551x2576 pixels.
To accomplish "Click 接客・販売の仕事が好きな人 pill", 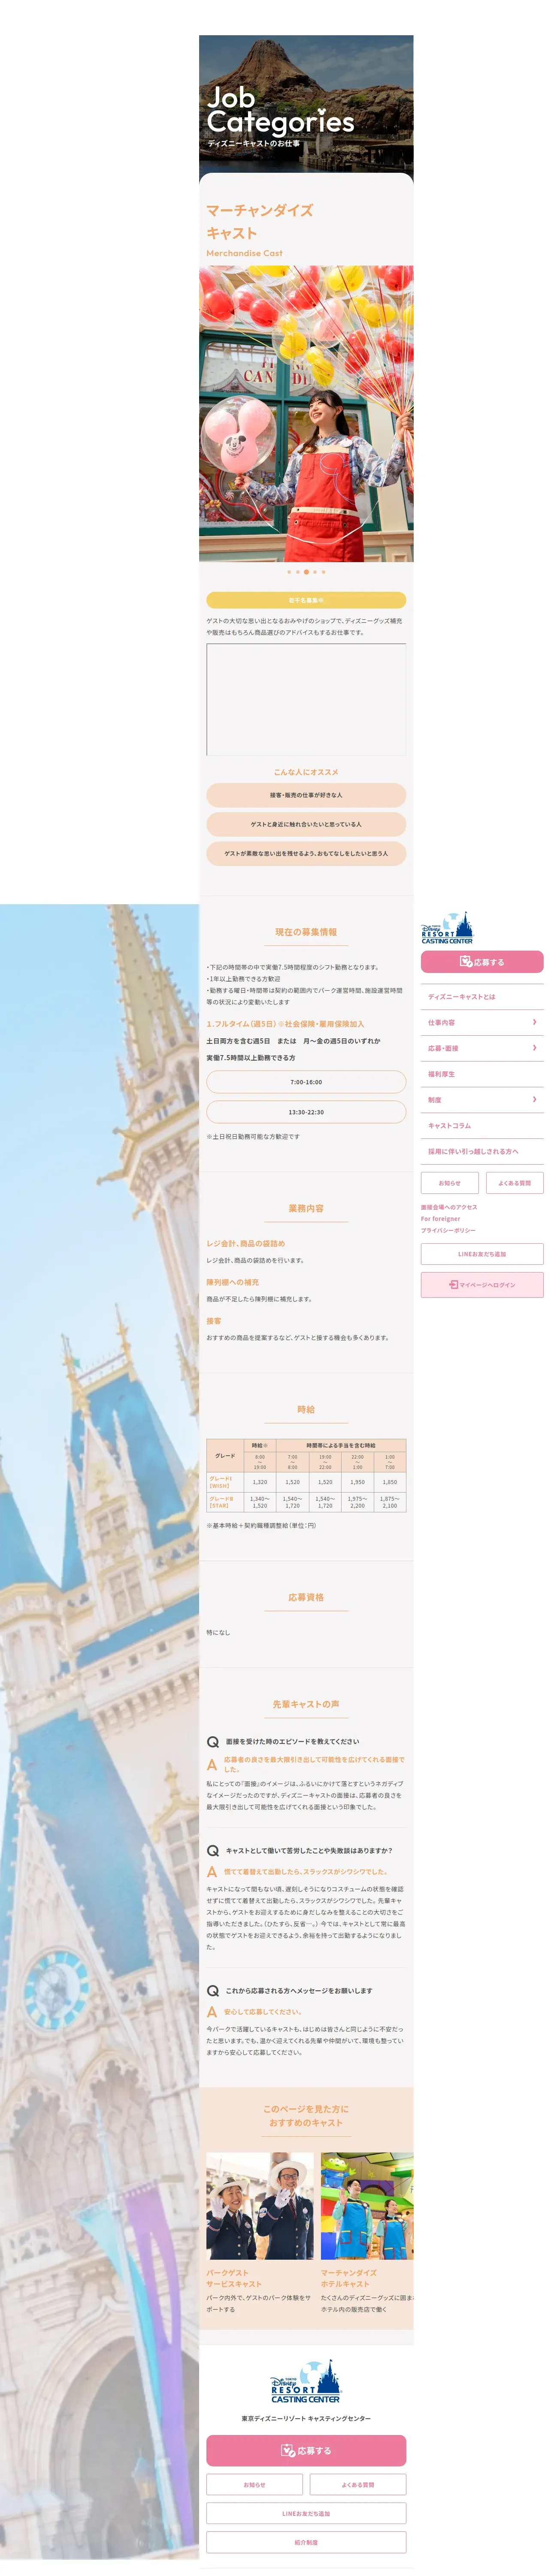I will (x=306, y=795).
